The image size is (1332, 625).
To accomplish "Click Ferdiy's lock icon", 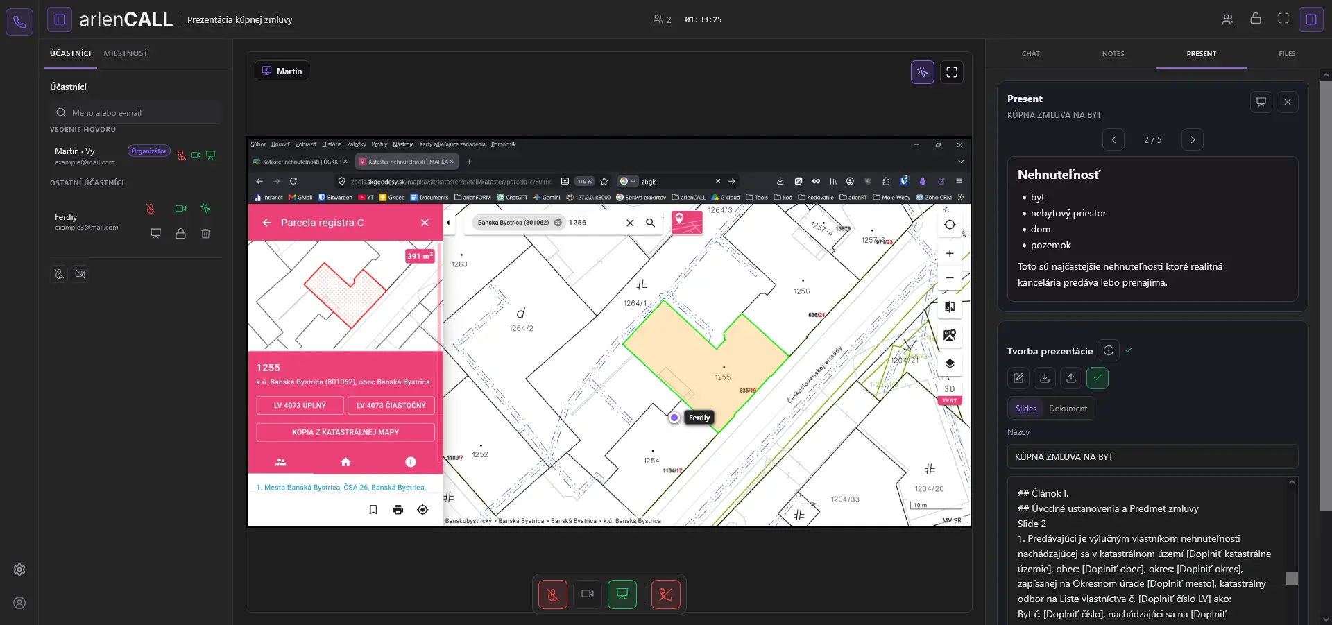I will (180, 234).
